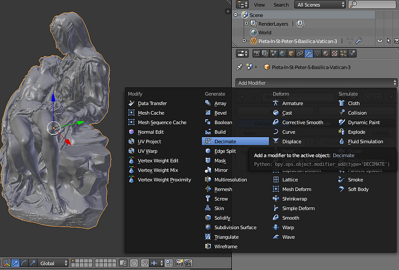Image resolution: width=399 pixels, height=270 pixels.
Task: Open the World properties globe tab
Action: [x=283, y=53]
